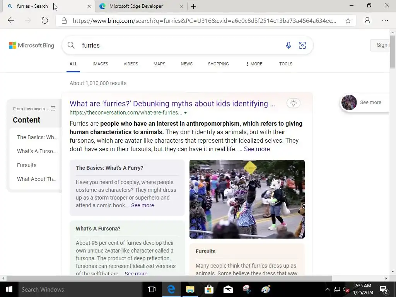Switch to NEWS results tab
The width and height of the screenshot is (396, 297).
[187, 64]
